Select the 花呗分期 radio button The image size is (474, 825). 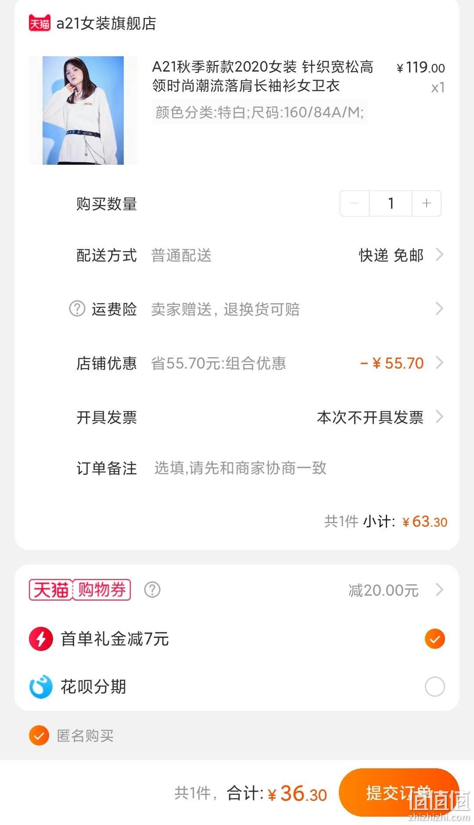434,686
